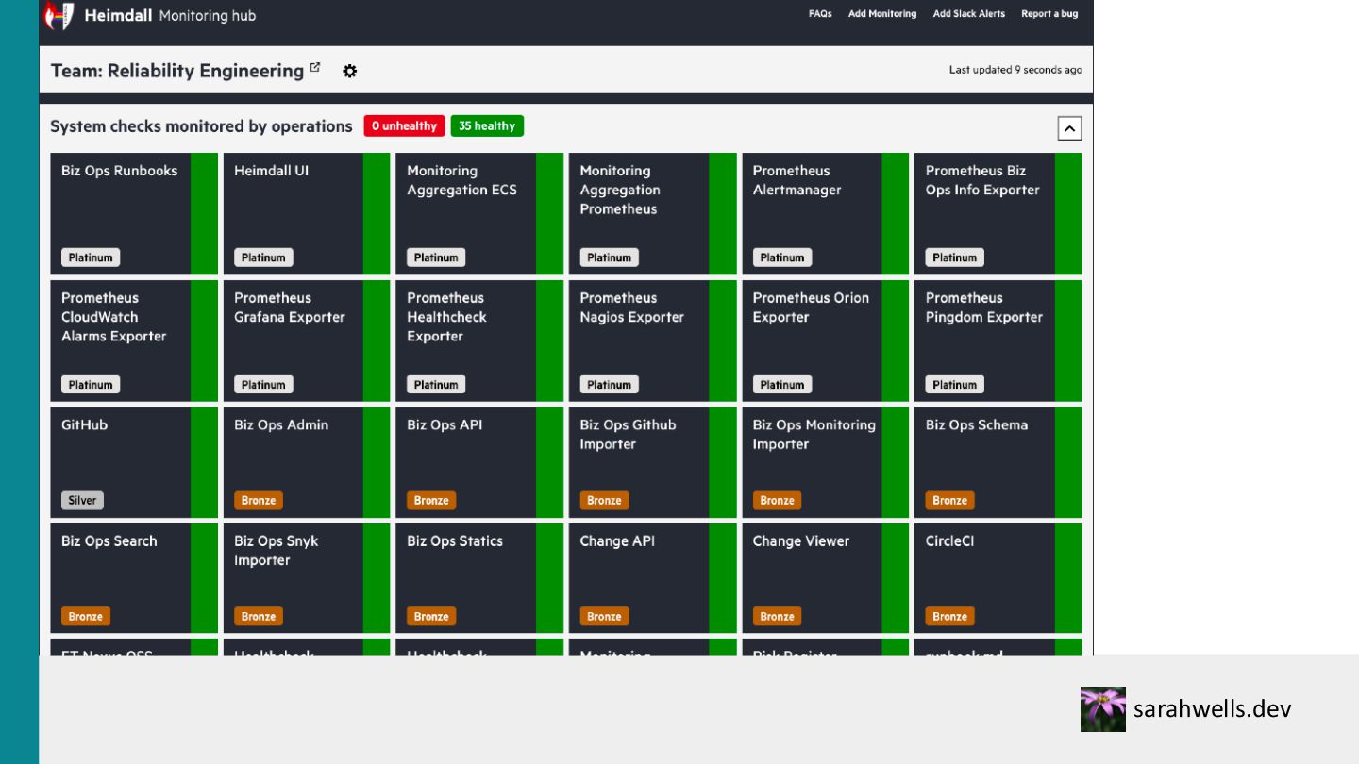Click green health bar on Biz Ops Runbooks
The image size is (1359, 764).
point(204,214)
